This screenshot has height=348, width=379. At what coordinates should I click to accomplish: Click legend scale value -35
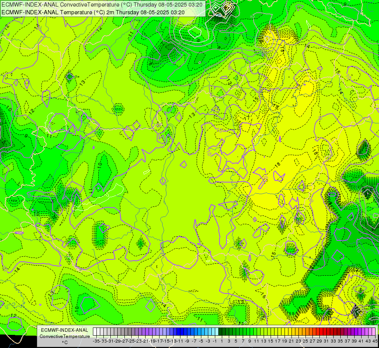point(97,341)
